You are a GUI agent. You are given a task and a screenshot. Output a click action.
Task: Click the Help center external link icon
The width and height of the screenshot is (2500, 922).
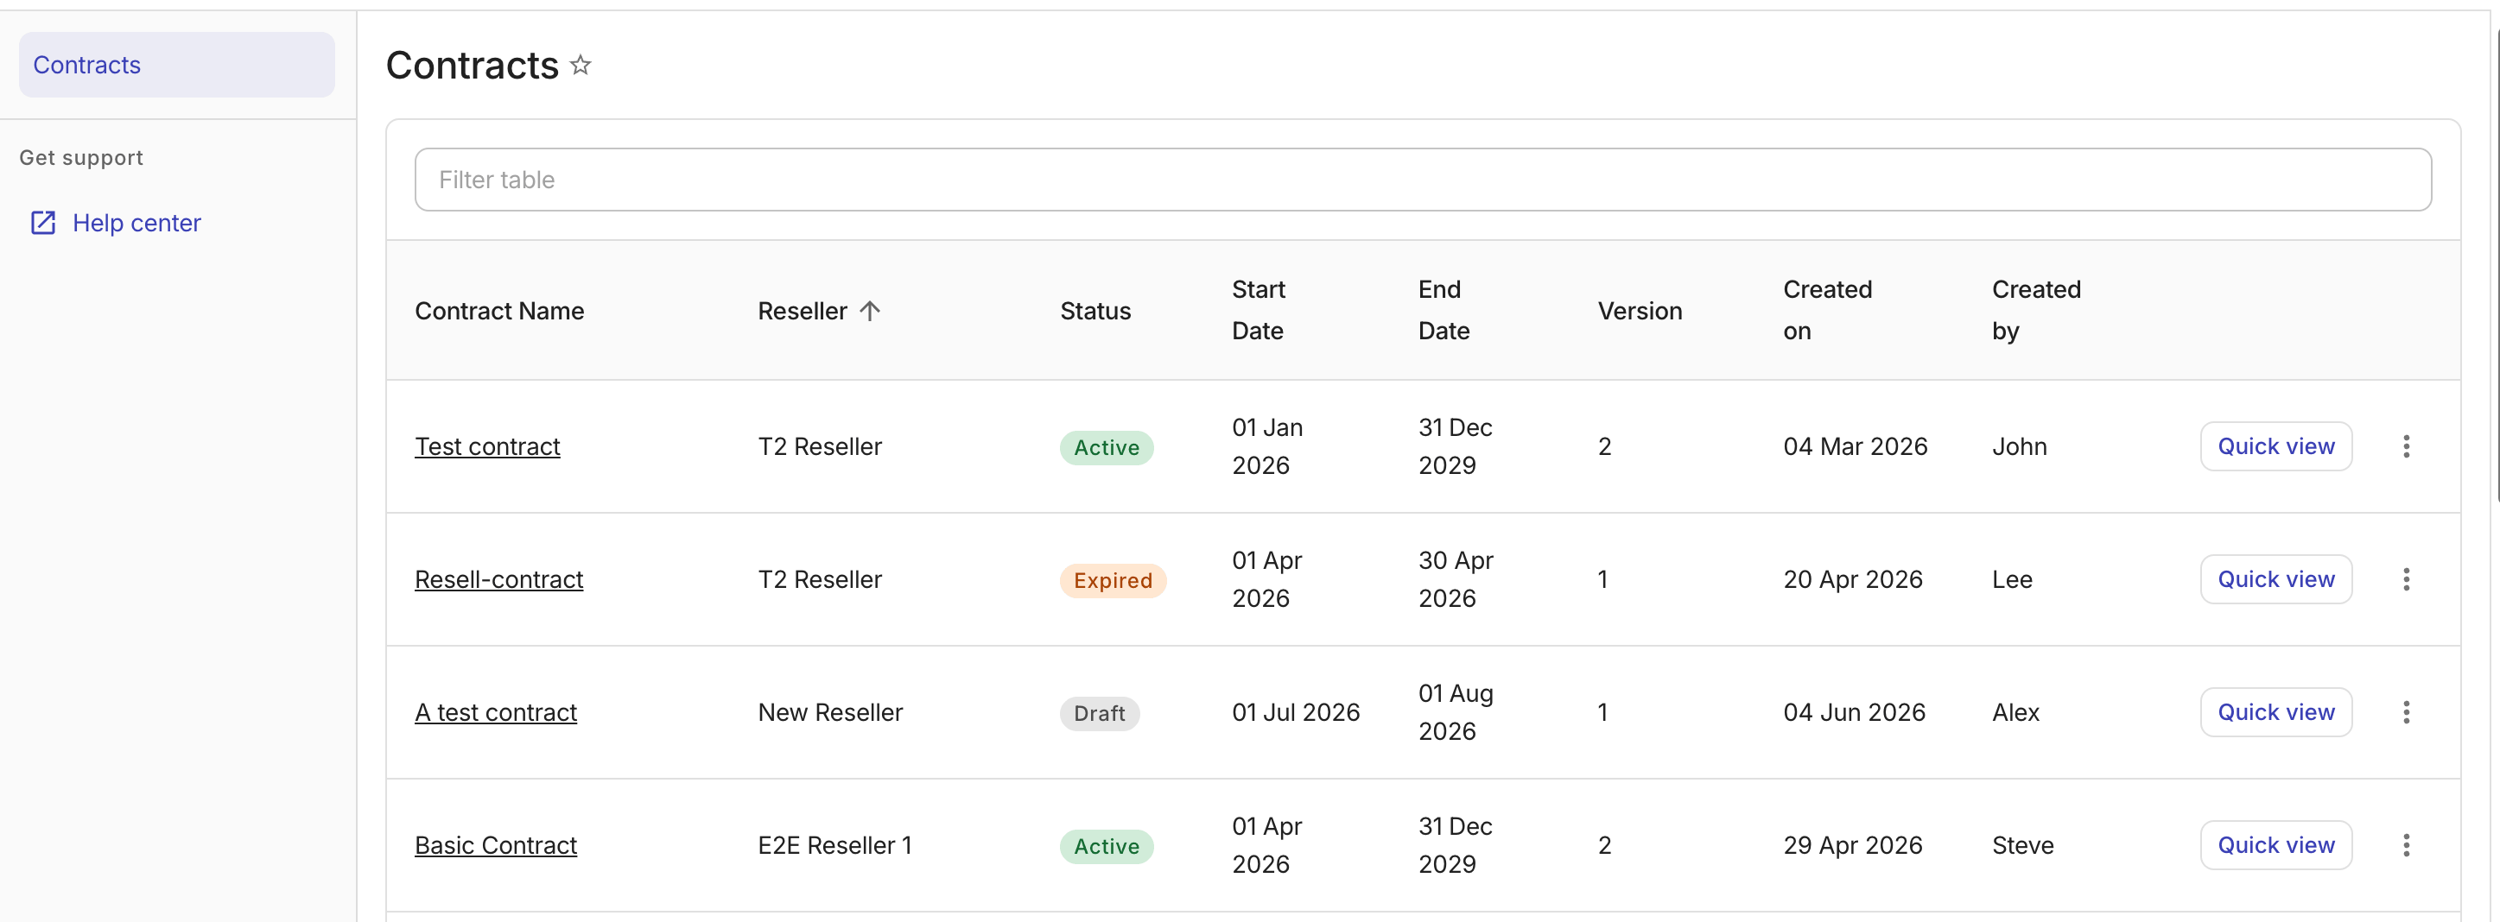point(44,223)
